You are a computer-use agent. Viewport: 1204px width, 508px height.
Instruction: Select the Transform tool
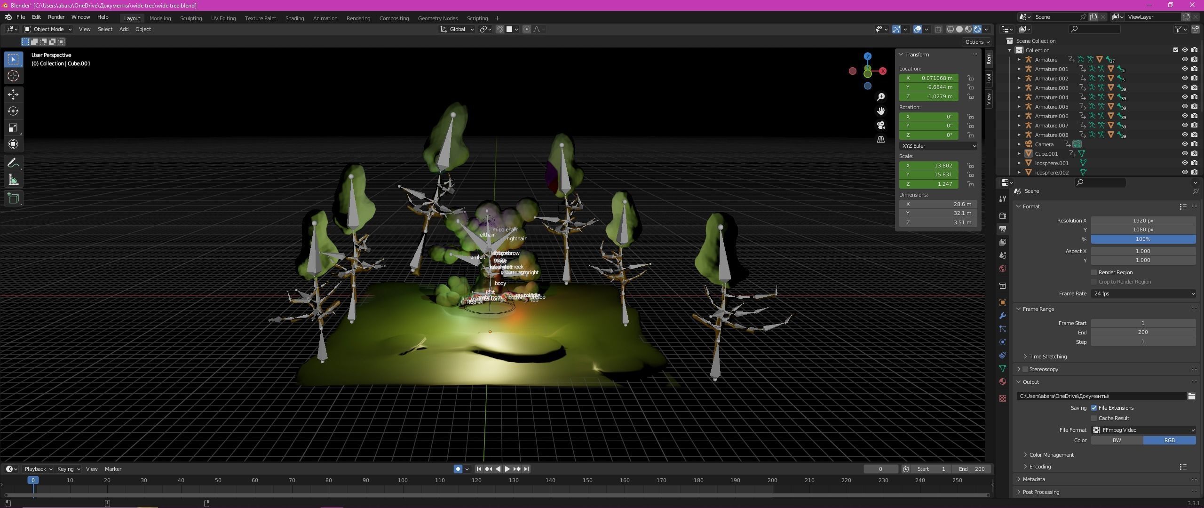[13, 144]
